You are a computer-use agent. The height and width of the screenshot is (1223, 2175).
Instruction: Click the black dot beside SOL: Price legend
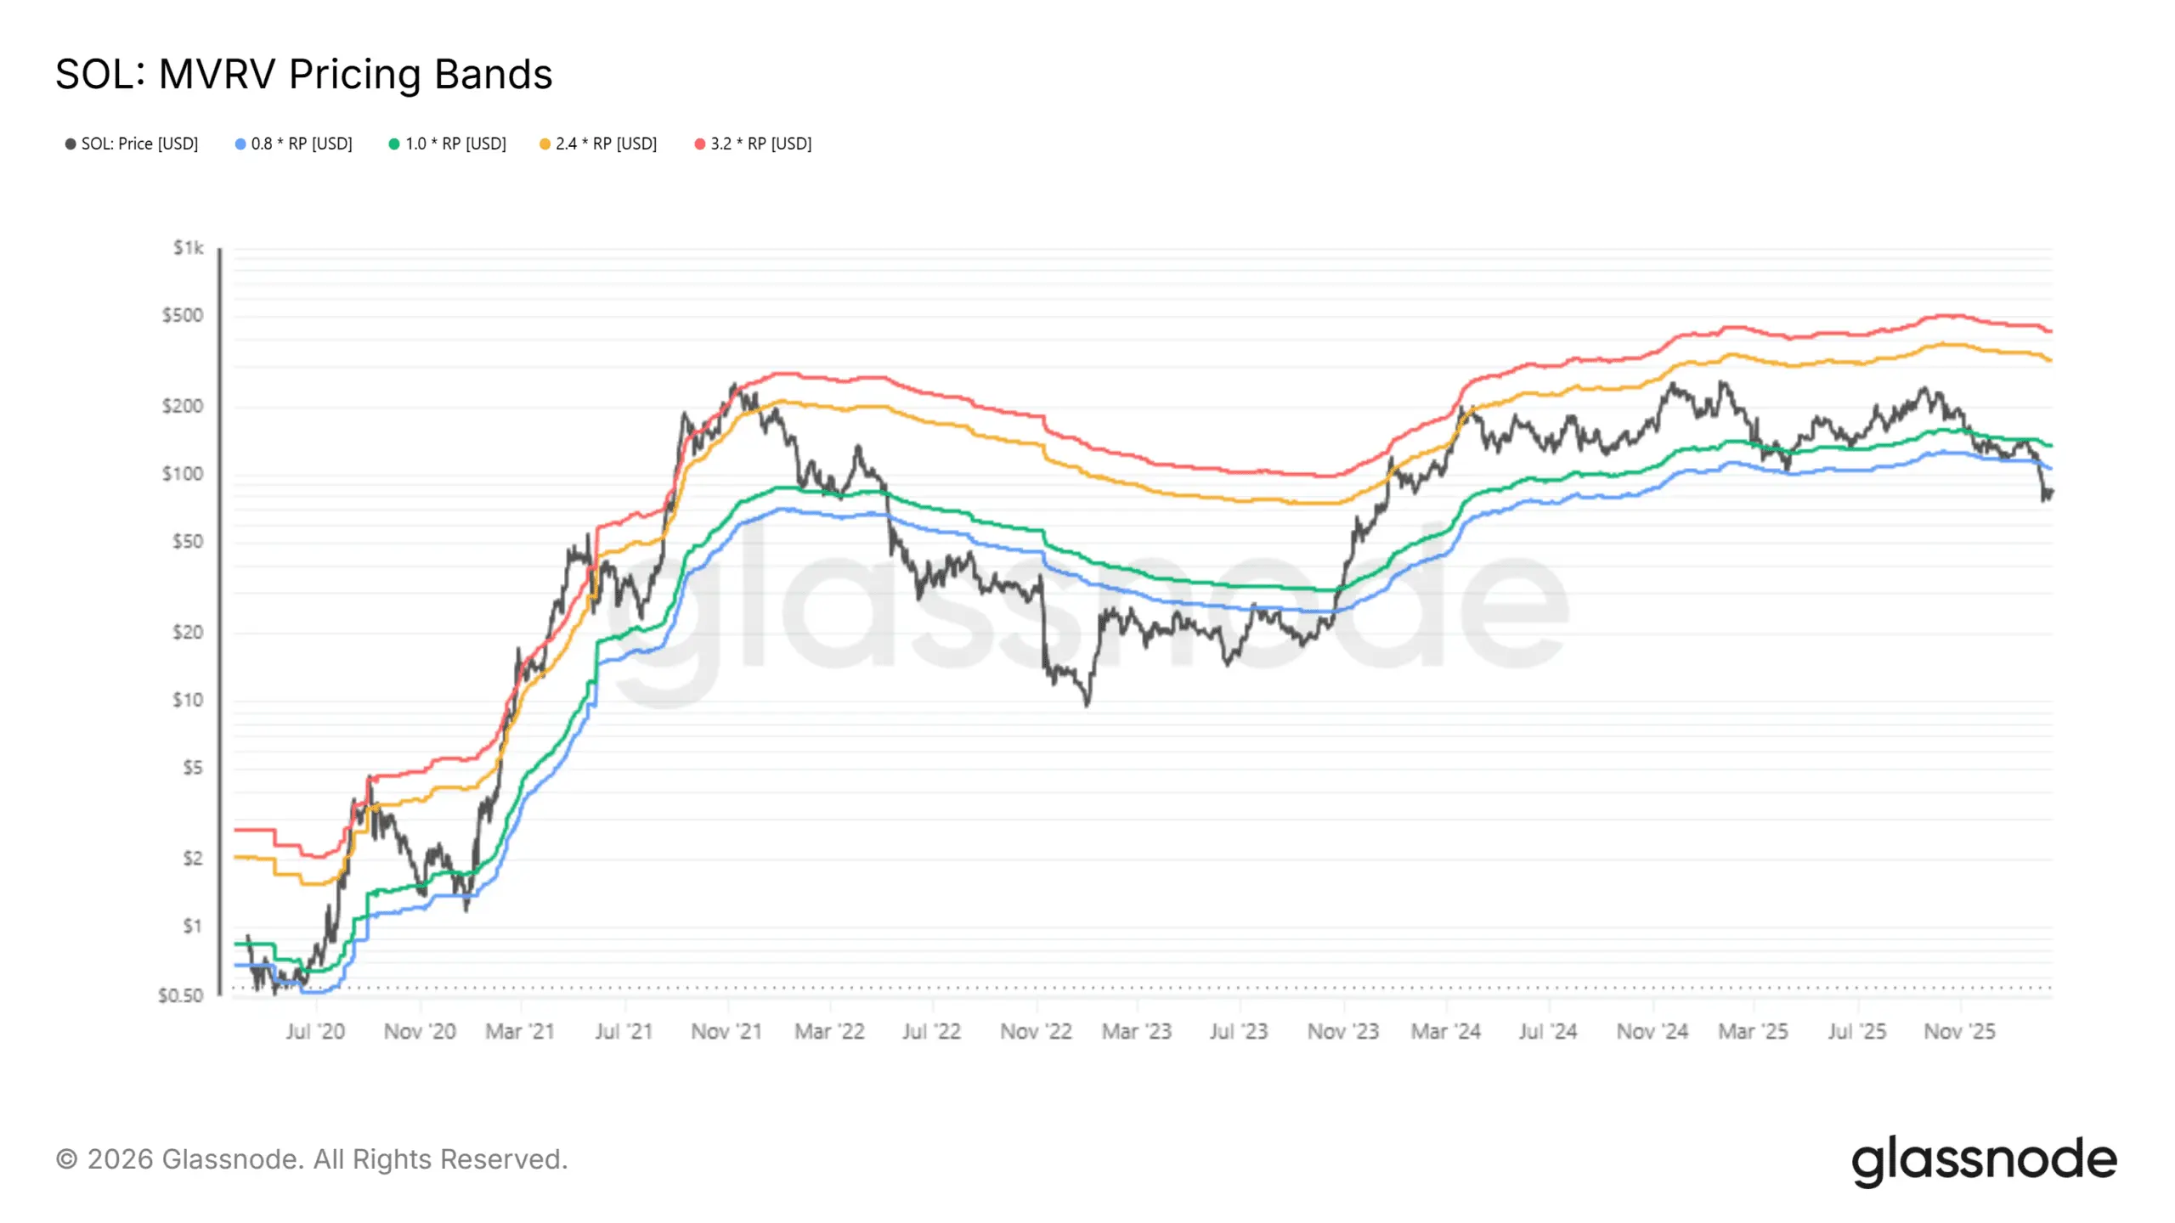pyautogui.click(x=71, y=144)
